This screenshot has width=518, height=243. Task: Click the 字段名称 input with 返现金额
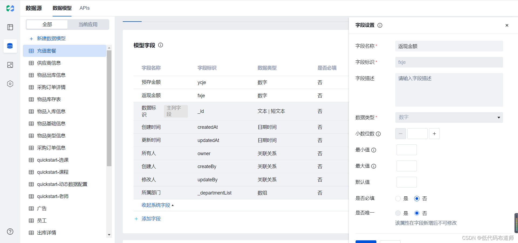point(449,46)
